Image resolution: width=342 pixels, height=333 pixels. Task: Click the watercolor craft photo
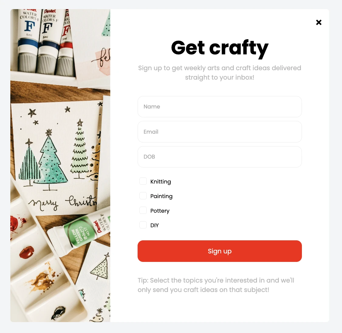(x=60, y=165)
